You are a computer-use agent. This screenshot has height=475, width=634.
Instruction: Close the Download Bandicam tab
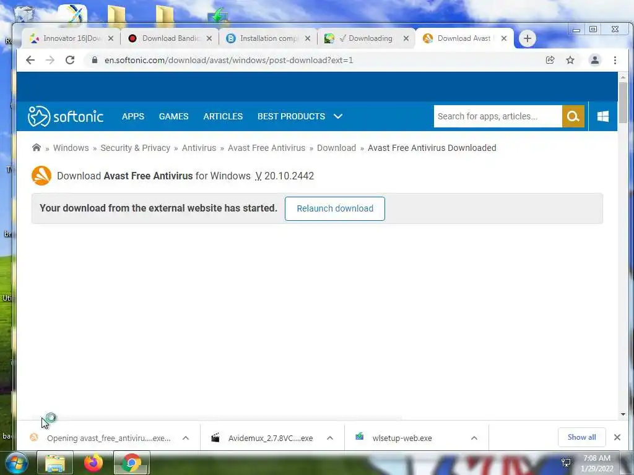pos(209,38)
